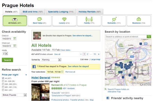
Task: Click the Hotel General photo thumbnail
Action: pyautogui.click(x=41, y=92)
